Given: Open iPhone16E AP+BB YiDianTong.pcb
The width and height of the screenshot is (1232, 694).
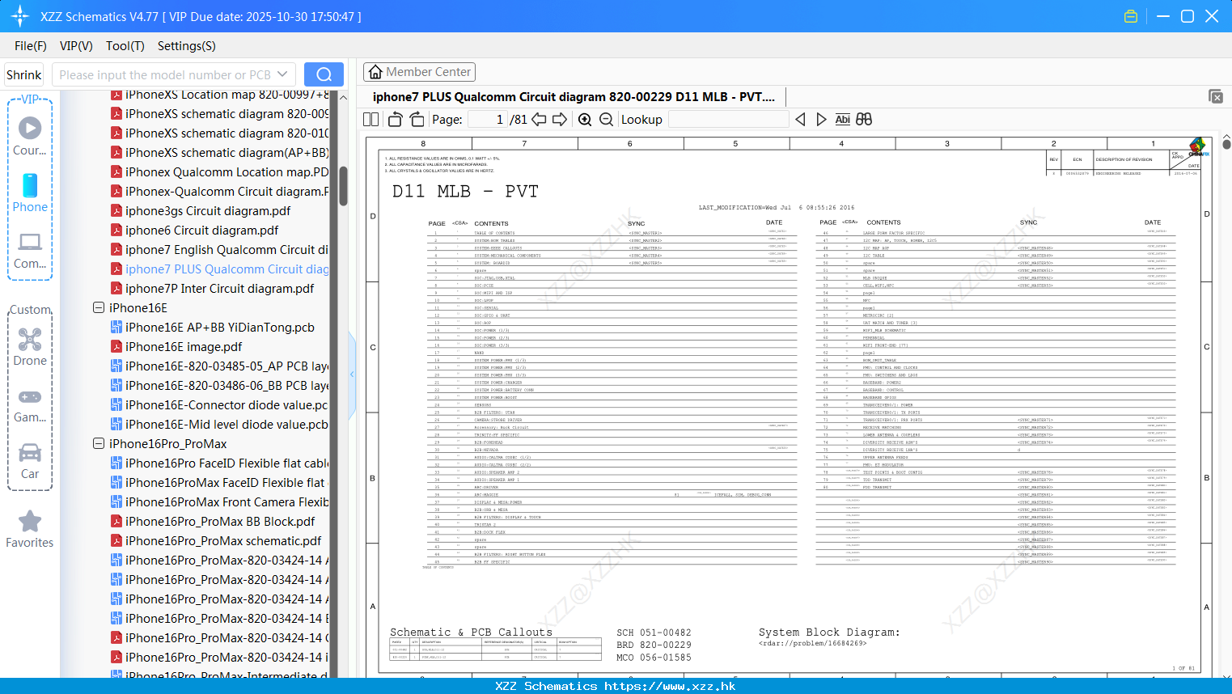Looking at the screenshot, I should click(x=212, y=328).
